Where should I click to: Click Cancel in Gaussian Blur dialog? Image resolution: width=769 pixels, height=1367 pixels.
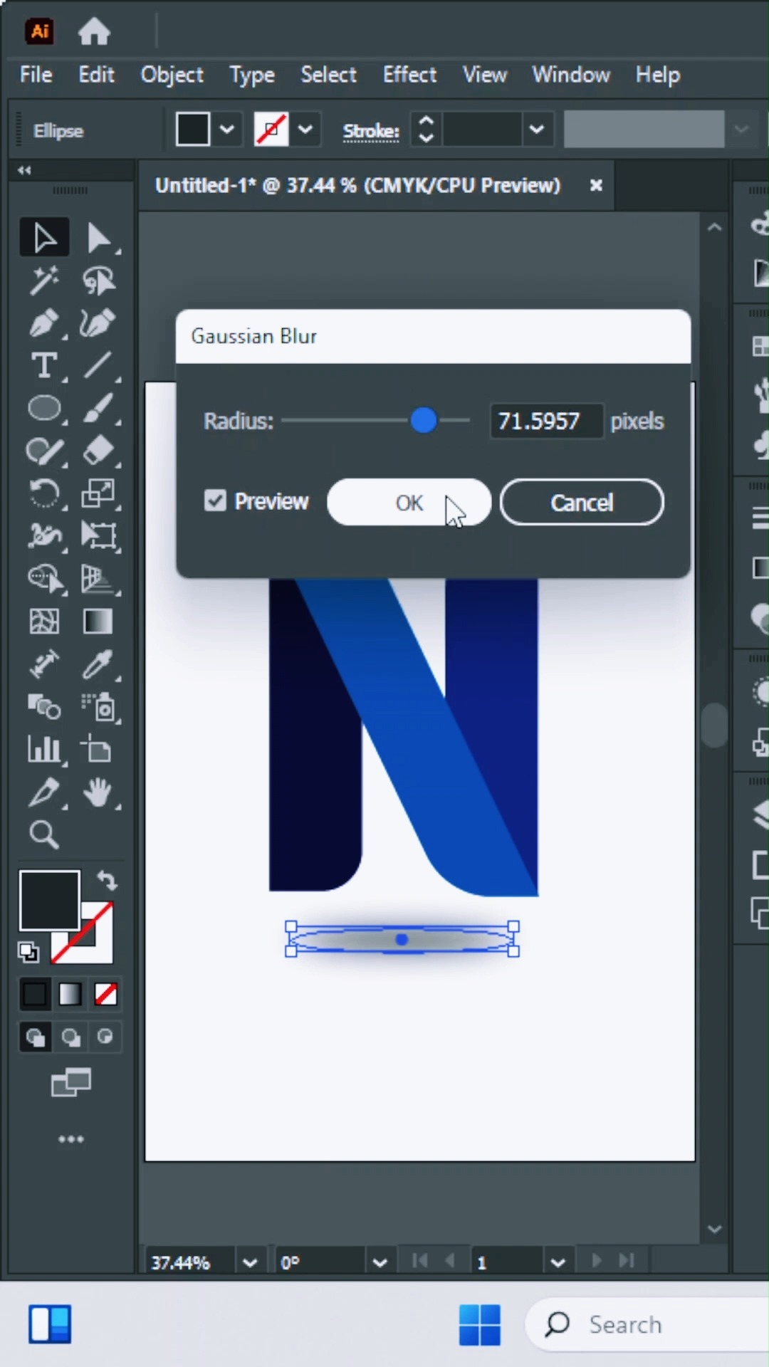coord(582,503)
